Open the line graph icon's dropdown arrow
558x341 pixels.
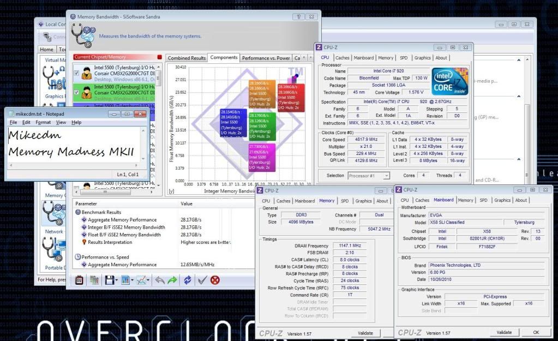tap(148, 280)
